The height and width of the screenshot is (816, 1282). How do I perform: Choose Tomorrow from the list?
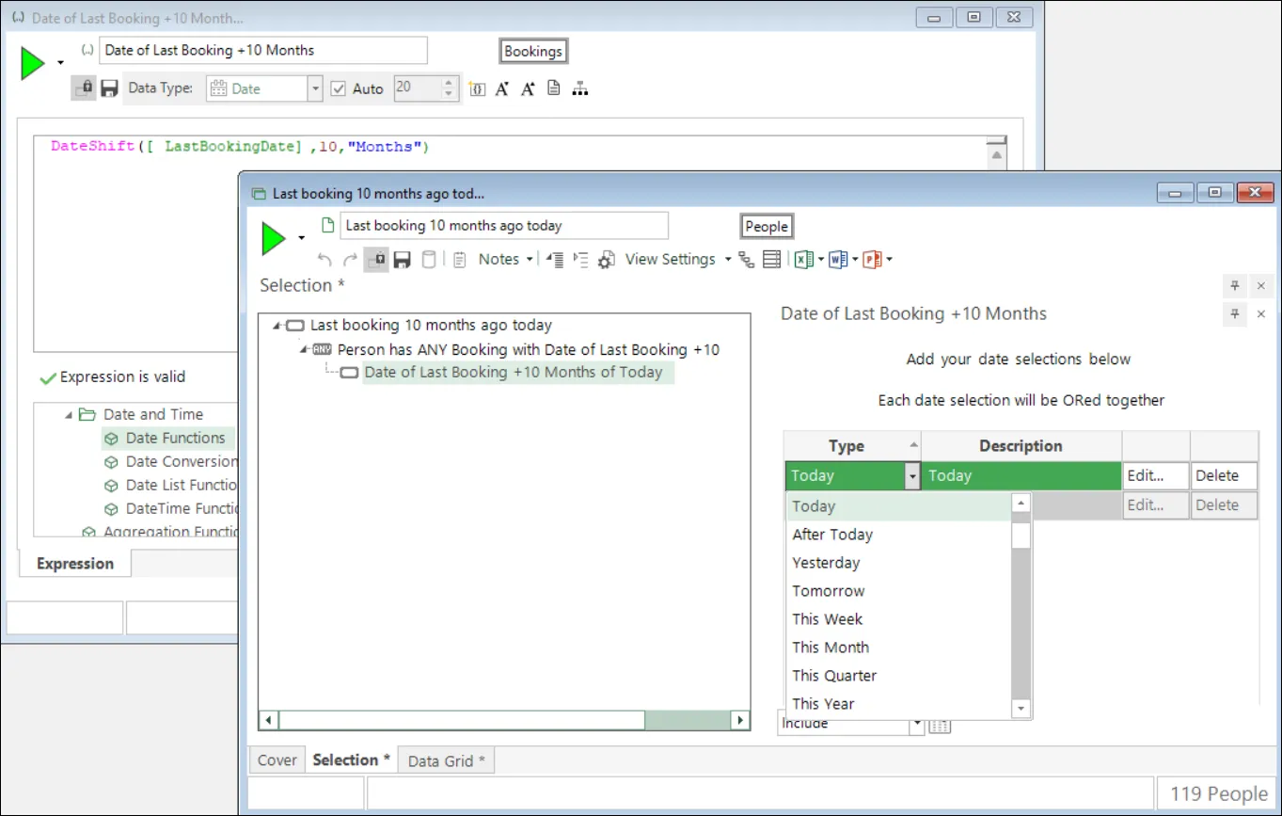tap(828, 591)
